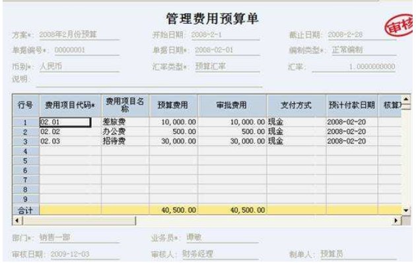Screen dimensions: 416x263
Task: Click the 审批费用 total 40,500.00
Action: point(232,210)
